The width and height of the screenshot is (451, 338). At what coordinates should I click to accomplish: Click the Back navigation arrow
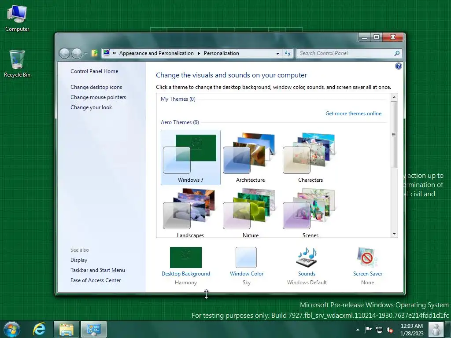coord(64,53)
